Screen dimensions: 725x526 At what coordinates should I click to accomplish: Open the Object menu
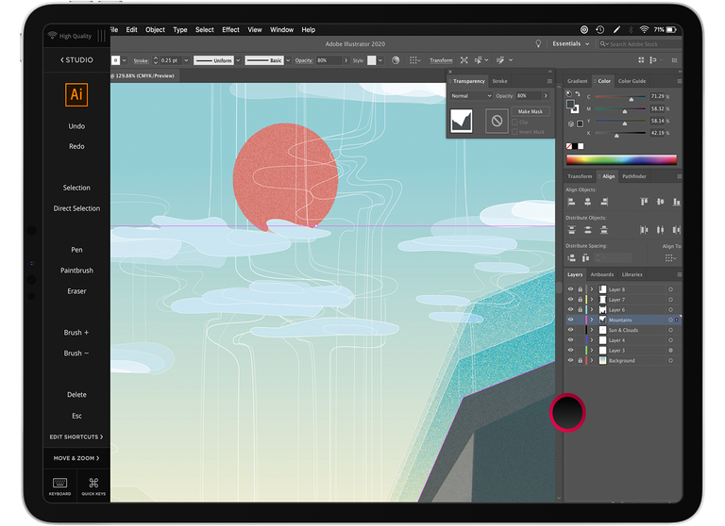point(155,29)
